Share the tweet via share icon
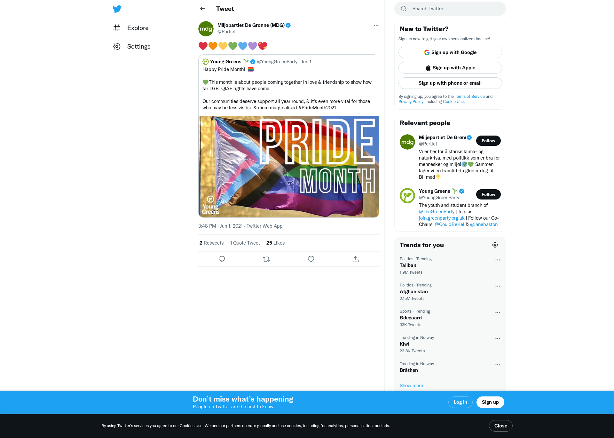Image resolution: width=614 pixels, height=438 pixels. click(x=356, y=259)
